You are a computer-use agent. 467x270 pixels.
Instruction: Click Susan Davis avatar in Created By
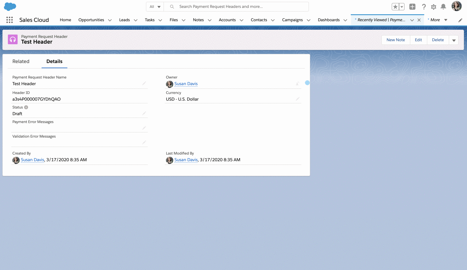pyautogui.click(x=16, y=160)
